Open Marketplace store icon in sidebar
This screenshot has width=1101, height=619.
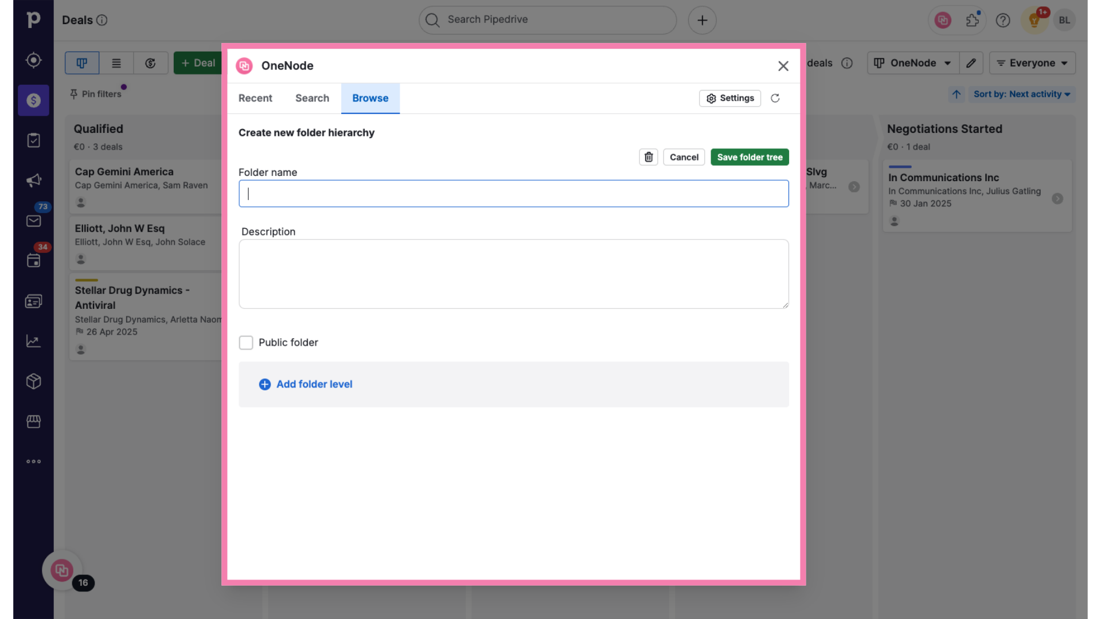[x=33, y=421]
